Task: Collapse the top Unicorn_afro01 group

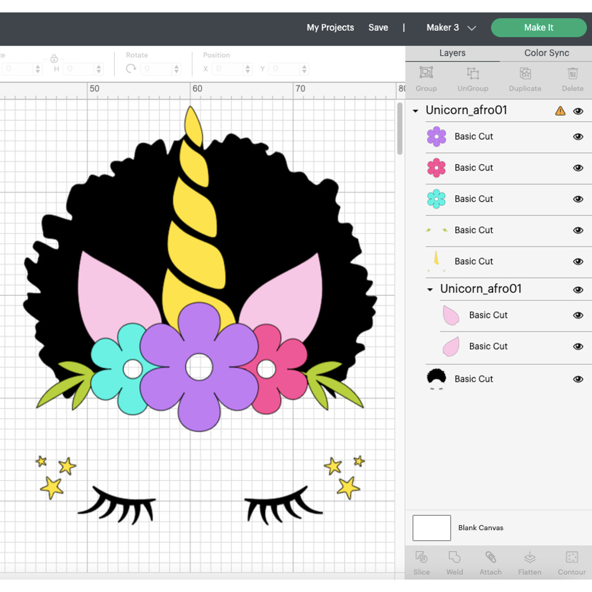Action: 415,110
